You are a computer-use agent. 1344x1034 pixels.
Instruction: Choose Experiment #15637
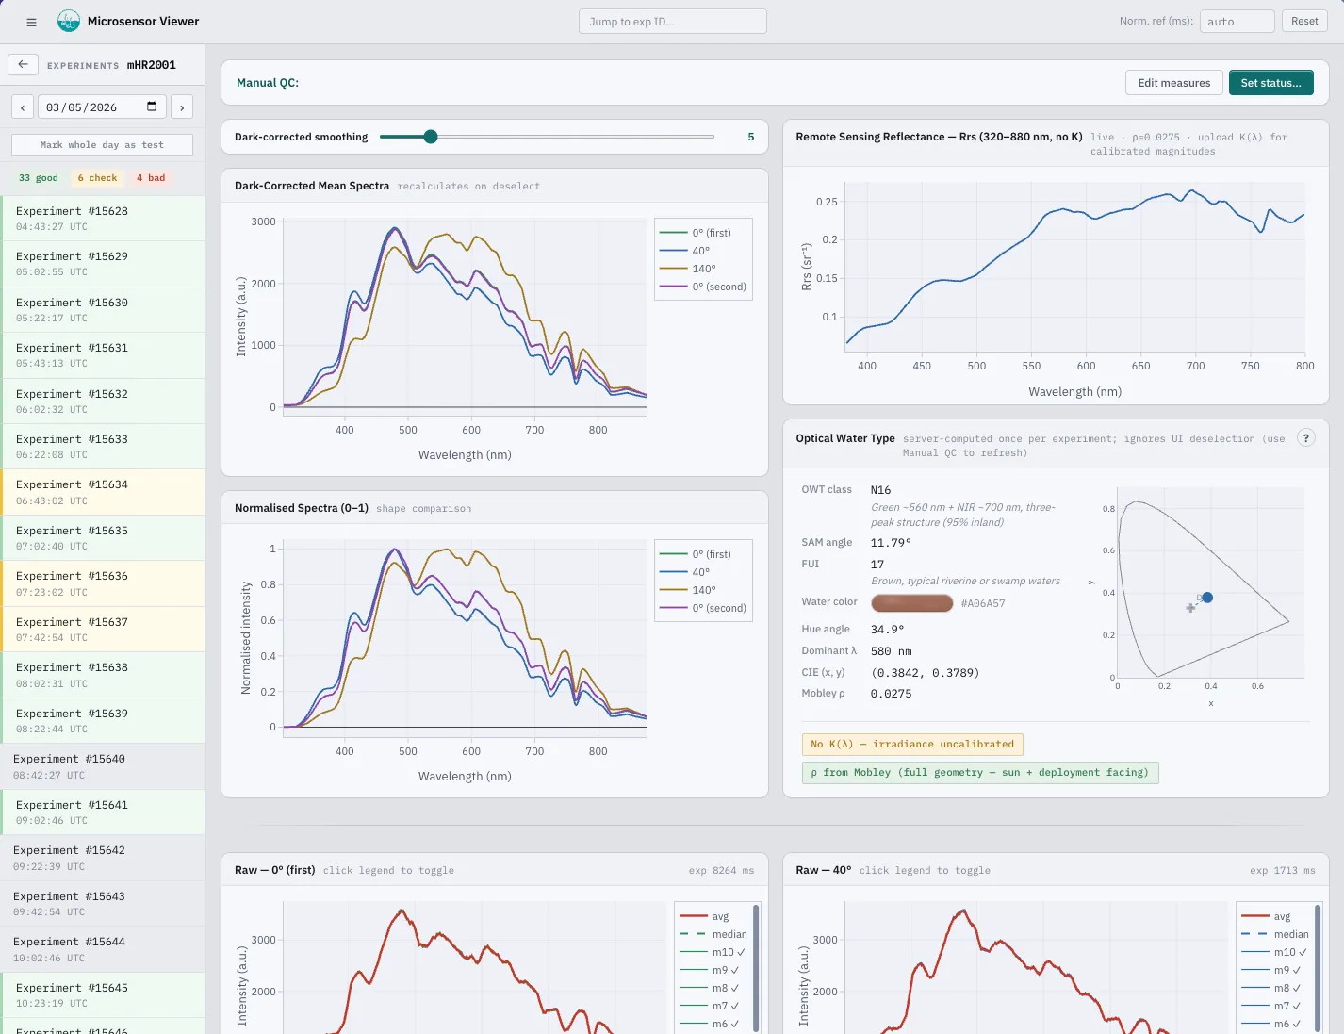[x=103, y=630]
